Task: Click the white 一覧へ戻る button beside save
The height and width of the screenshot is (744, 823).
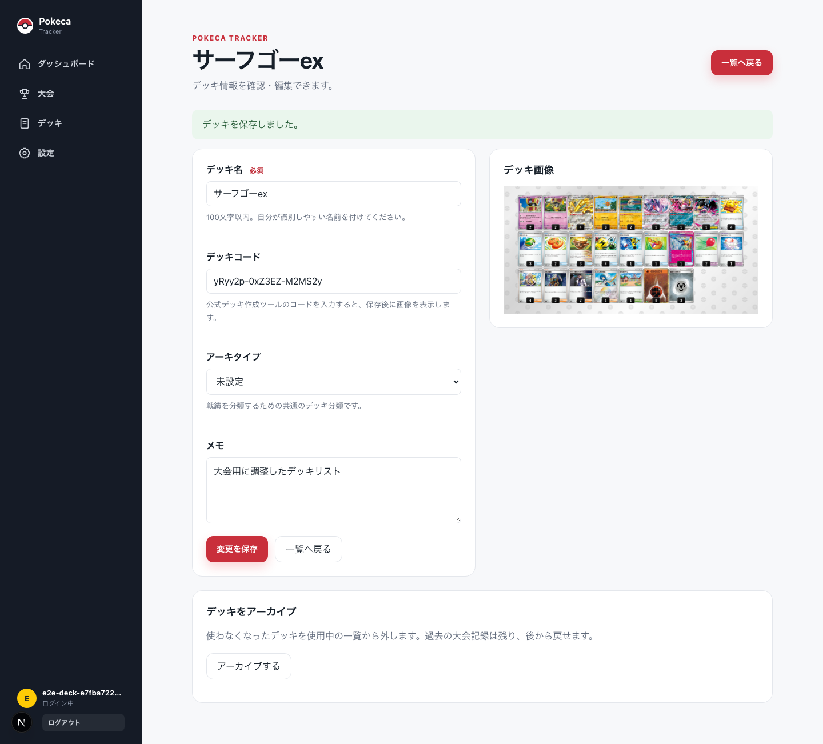Action: [x=309, y=549]
